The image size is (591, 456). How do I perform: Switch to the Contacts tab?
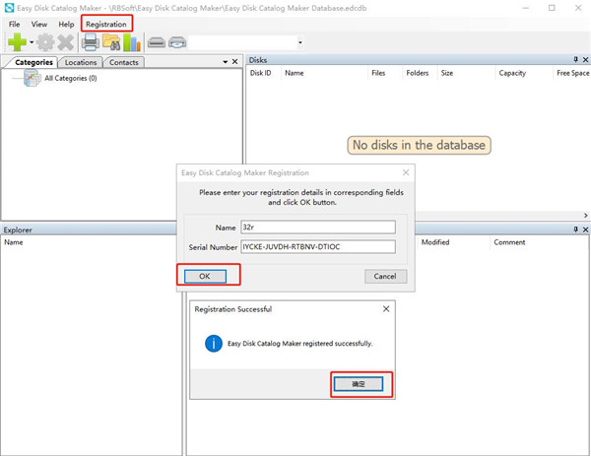pos(124,62)
